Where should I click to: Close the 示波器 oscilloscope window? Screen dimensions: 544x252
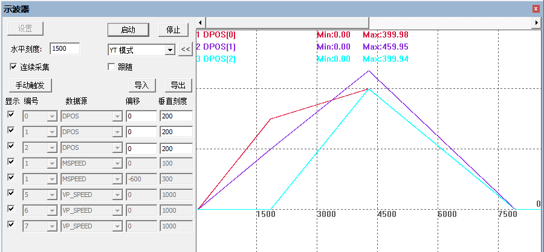[x=537, y=9]
